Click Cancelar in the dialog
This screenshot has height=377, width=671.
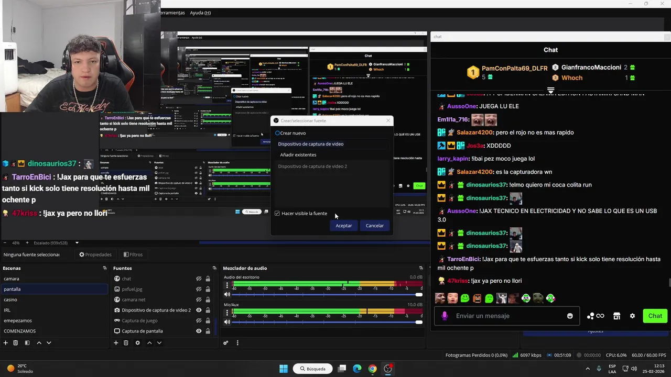click(375, 226)
